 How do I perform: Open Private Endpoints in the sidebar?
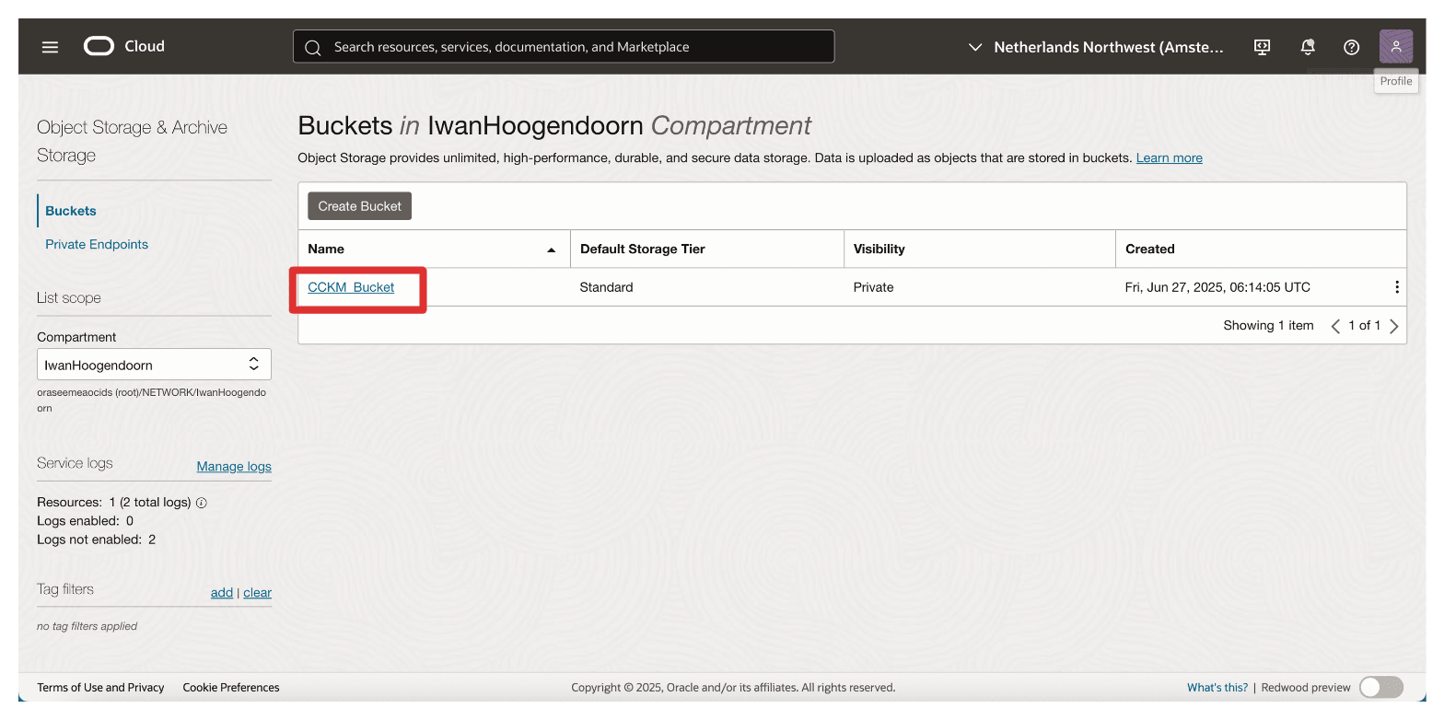[x=97, y=244]
